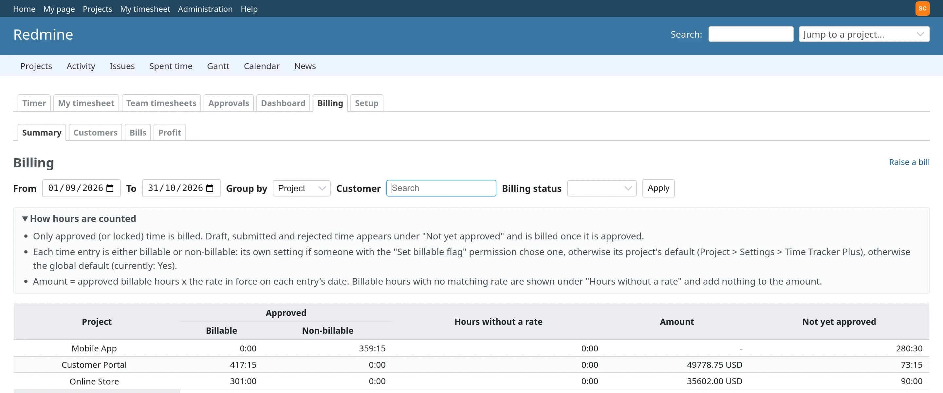Switch to the Dashboard tab
Image resolution: width=943 pixels, height=393 pixels.
tap(283, 103)
